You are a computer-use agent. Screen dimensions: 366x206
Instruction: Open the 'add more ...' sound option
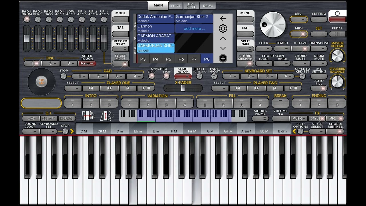pos(194,29)
